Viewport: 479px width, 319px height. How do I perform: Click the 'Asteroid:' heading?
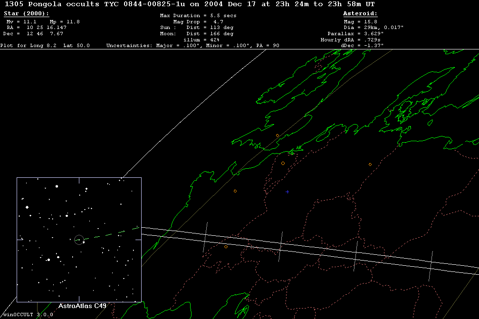(x=360, y=14)
